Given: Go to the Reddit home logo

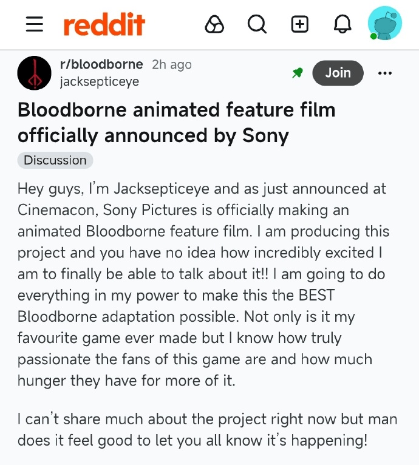Looking at the screenshot, I should click(104, 25).
